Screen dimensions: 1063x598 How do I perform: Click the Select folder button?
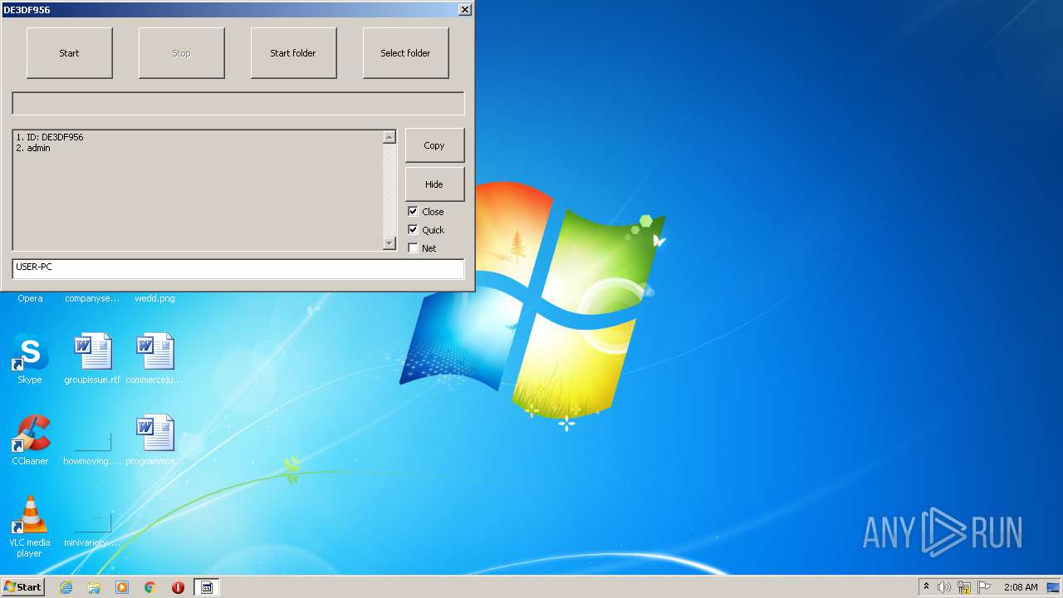tap(405, 53)
